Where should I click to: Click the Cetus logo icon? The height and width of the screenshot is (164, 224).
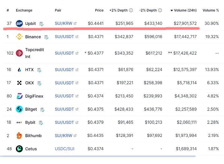tap(19, 149)
